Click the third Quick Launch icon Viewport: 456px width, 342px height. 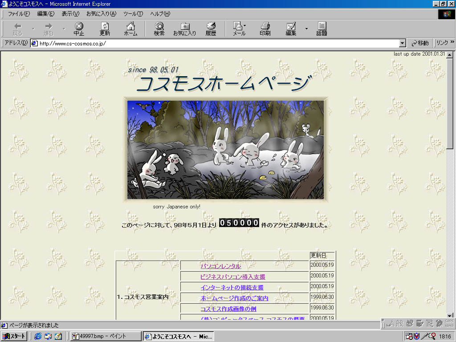58,337
